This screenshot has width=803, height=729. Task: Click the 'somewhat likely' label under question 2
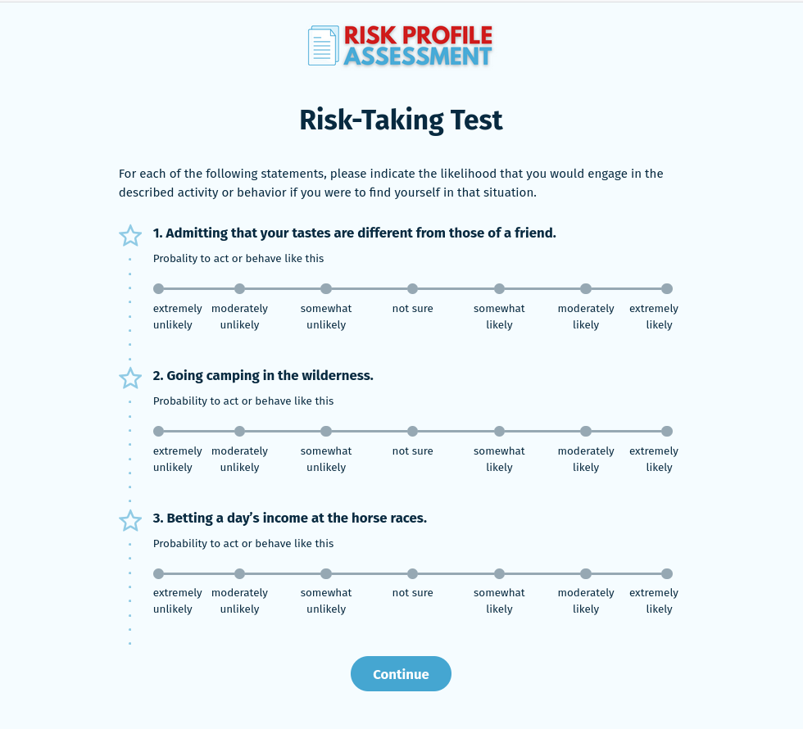click(x=499, y=459)
